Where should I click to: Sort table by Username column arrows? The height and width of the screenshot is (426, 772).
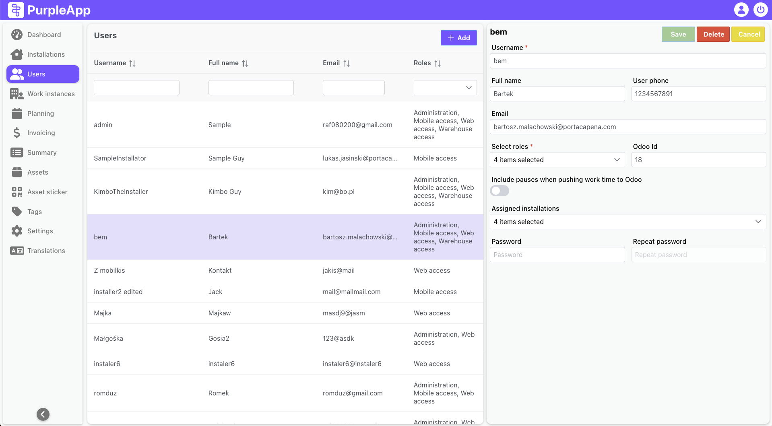tap(132, 63)
